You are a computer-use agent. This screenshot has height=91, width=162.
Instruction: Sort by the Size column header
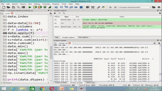(77, 17)
